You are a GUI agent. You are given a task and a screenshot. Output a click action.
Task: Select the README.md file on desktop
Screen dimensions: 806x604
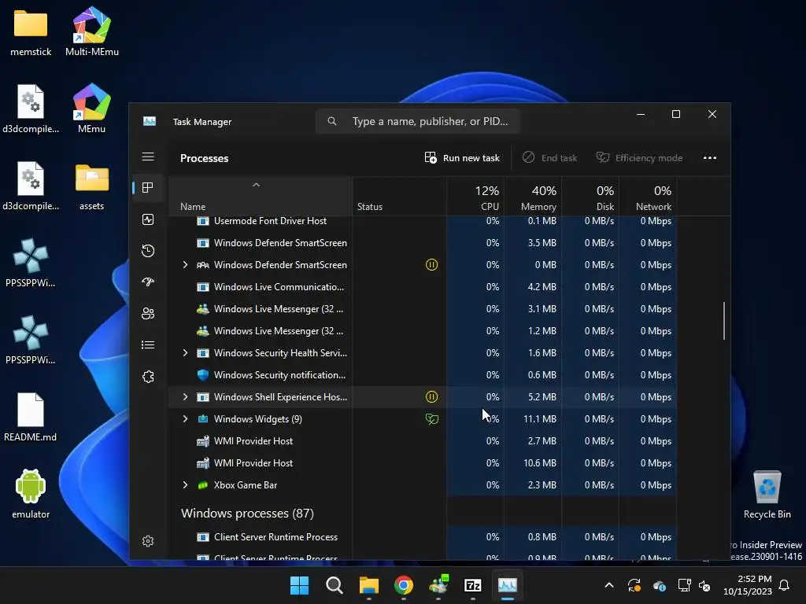pos(31,417)
